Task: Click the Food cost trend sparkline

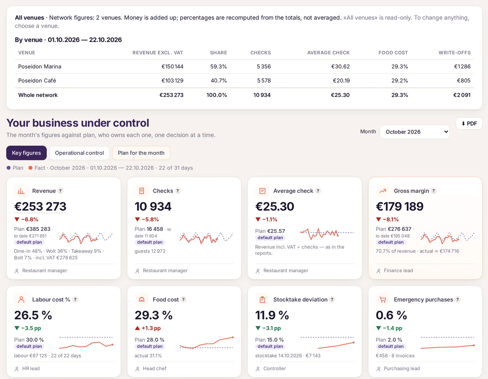Action: pyautogui.click(x=206, y=342)
